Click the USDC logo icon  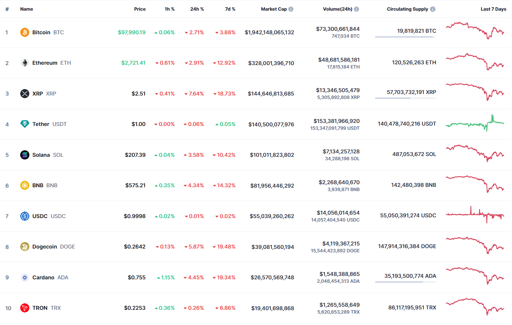click(25, 216)
